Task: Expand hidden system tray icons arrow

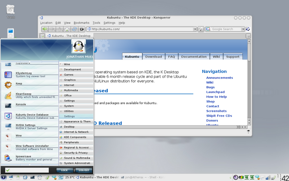Action: pyautogui.click(x=230, y=178)
